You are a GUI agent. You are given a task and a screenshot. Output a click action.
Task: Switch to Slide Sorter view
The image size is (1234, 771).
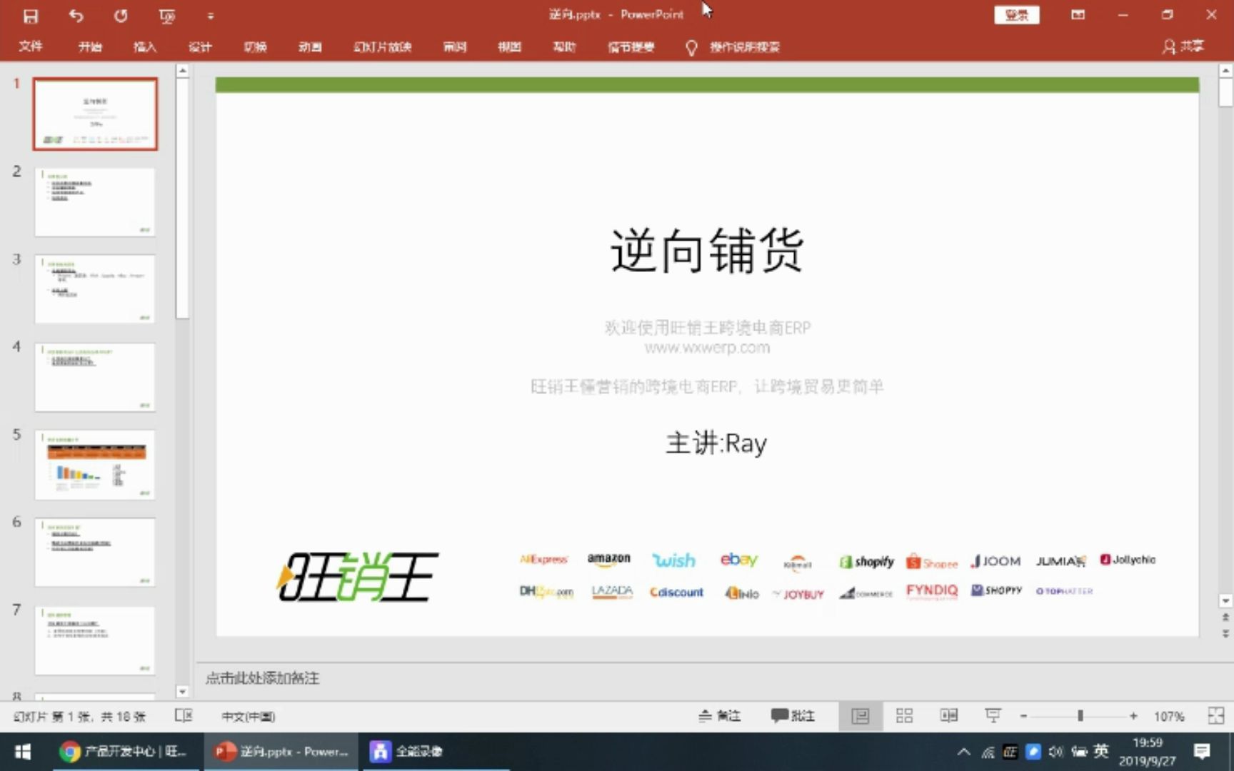click(904, 715)
